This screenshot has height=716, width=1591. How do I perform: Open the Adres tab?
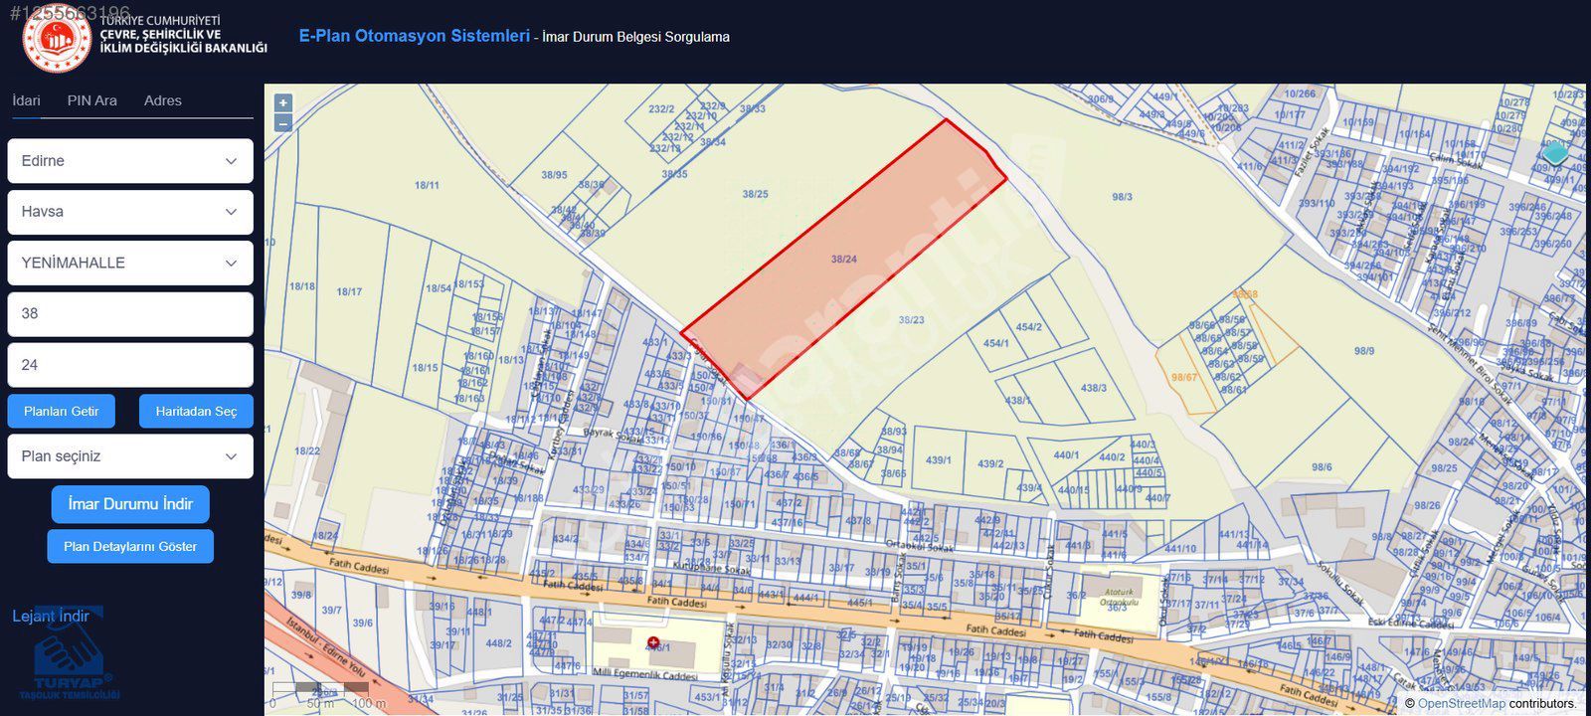tap(163, 100)
